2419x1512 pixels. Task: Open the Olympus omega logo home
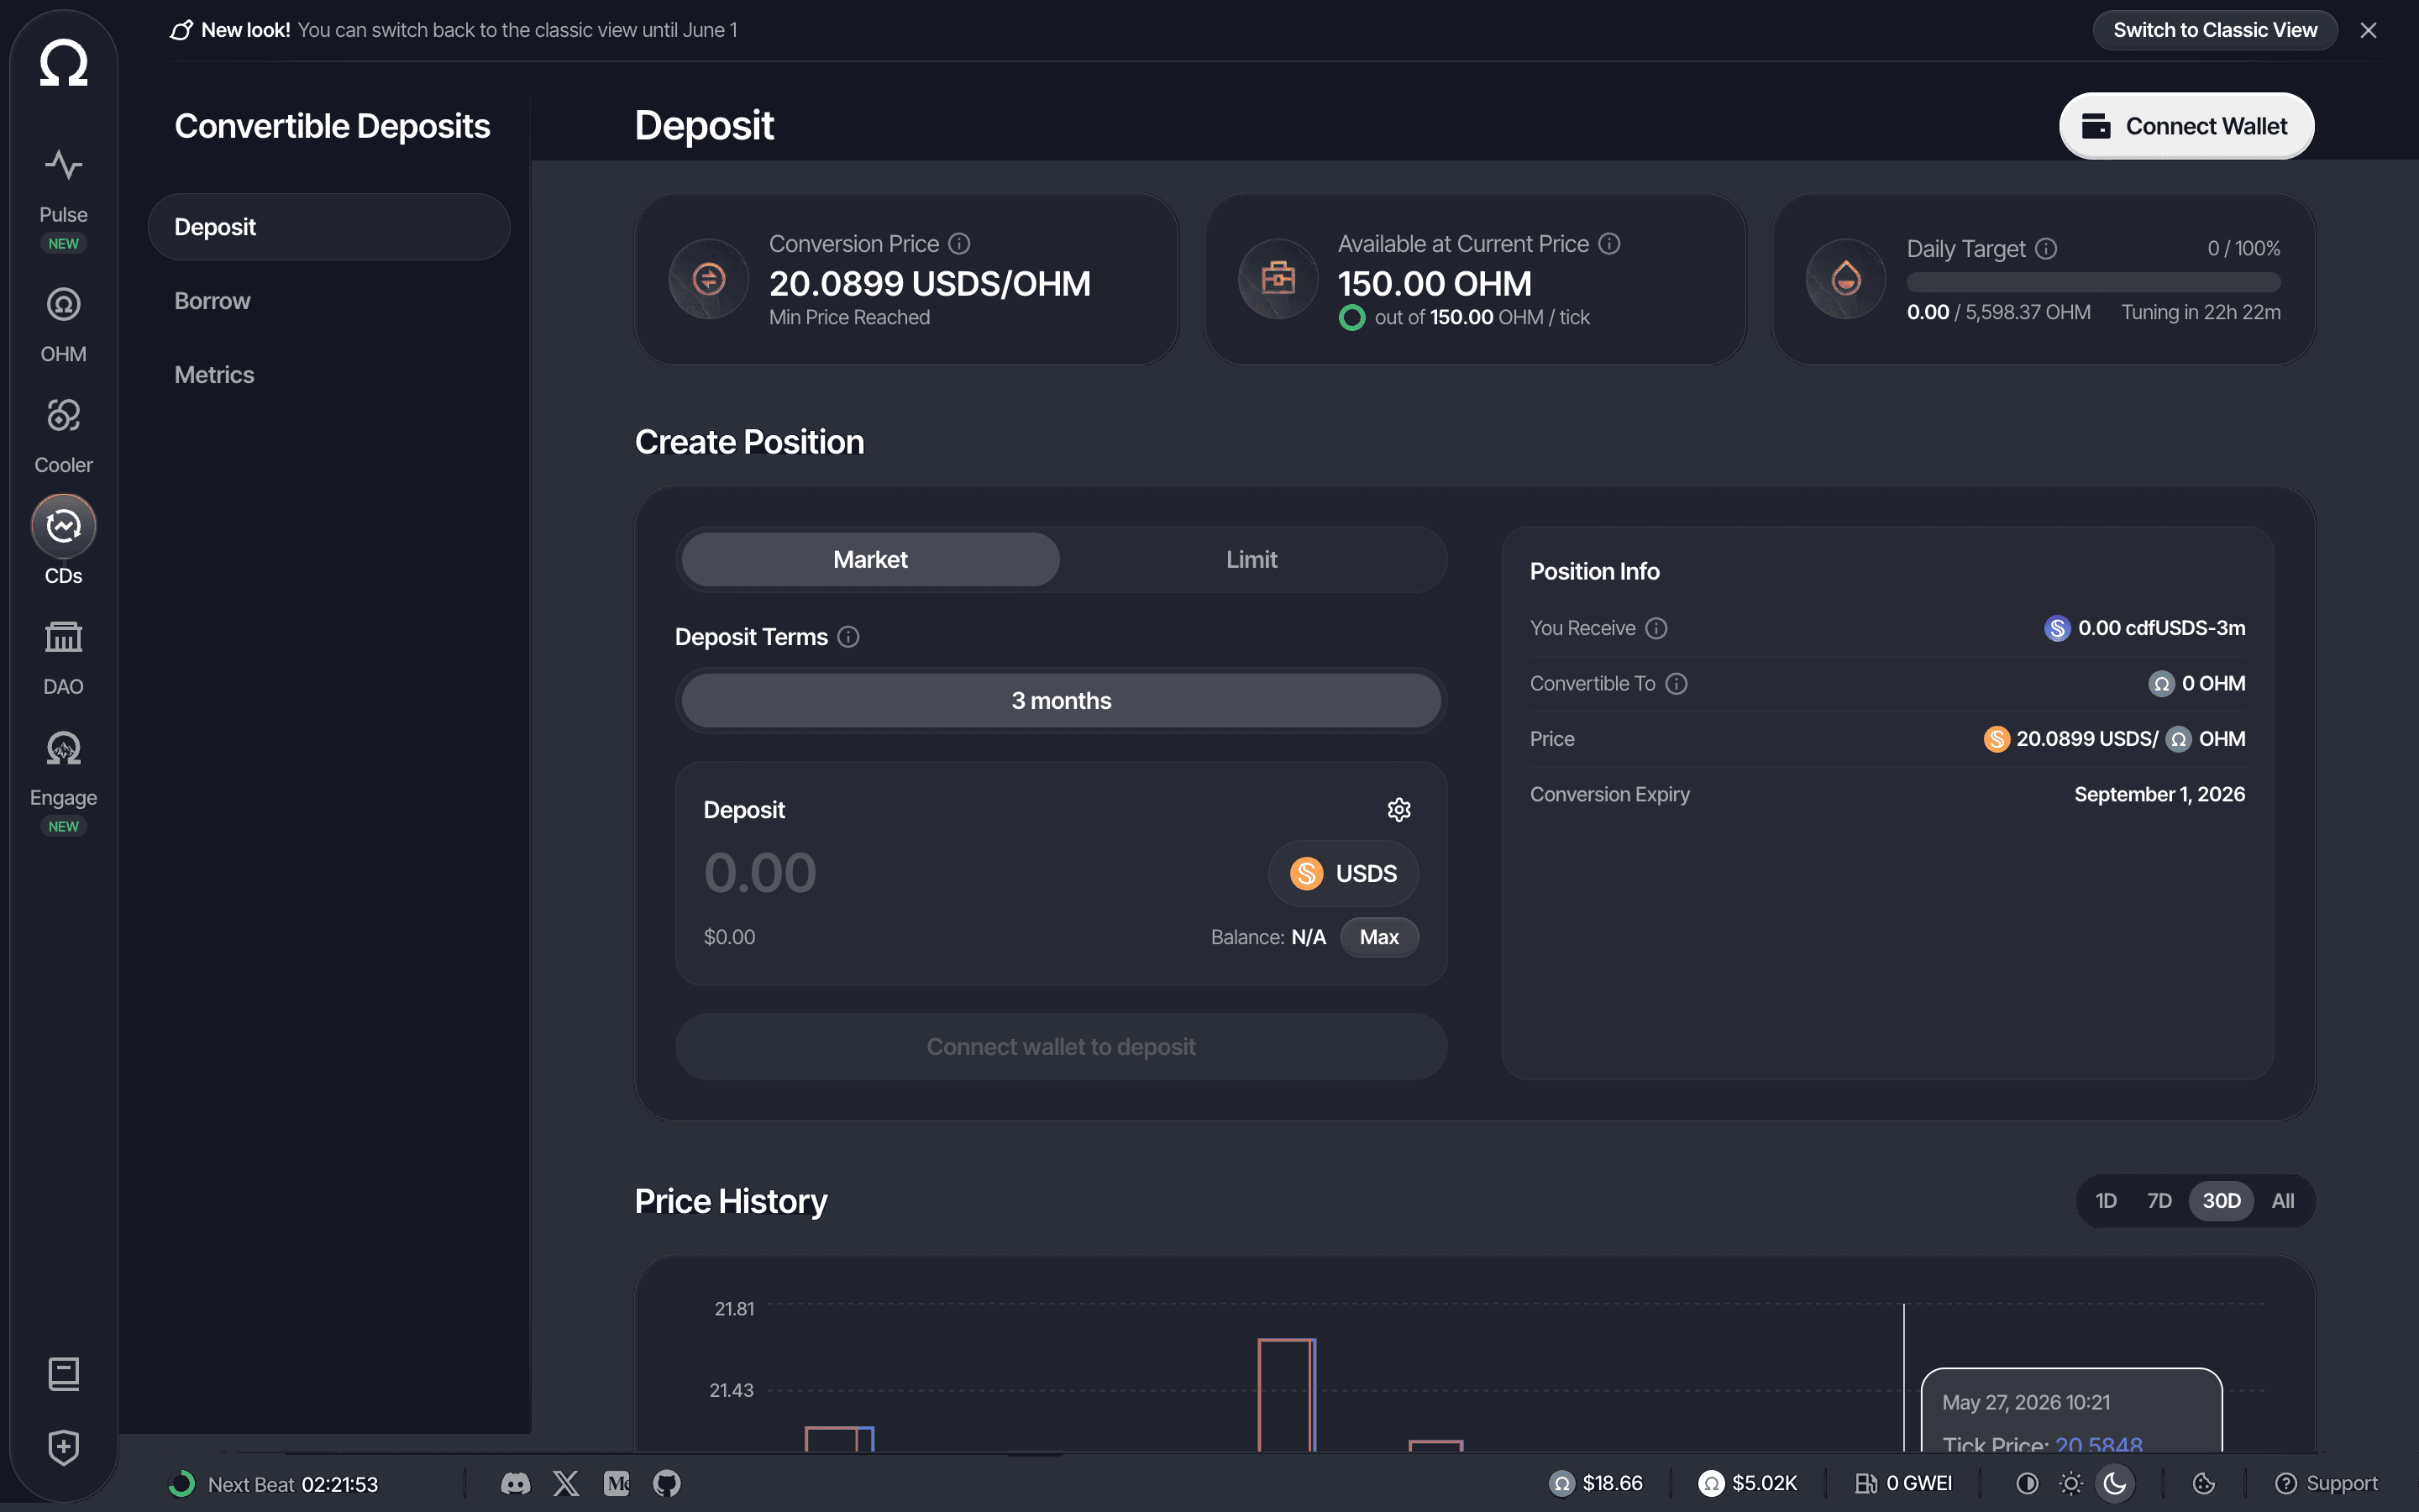63,63
